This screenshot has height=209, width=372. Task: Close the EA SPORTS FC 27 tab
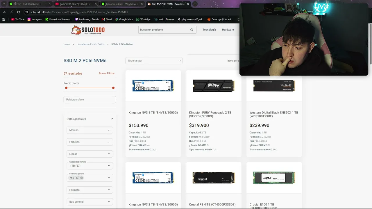[96, 4]
